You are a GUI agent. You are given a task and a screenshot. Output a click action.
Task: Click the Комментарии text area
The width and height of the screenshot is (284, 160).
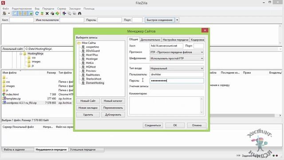[166, 105]
